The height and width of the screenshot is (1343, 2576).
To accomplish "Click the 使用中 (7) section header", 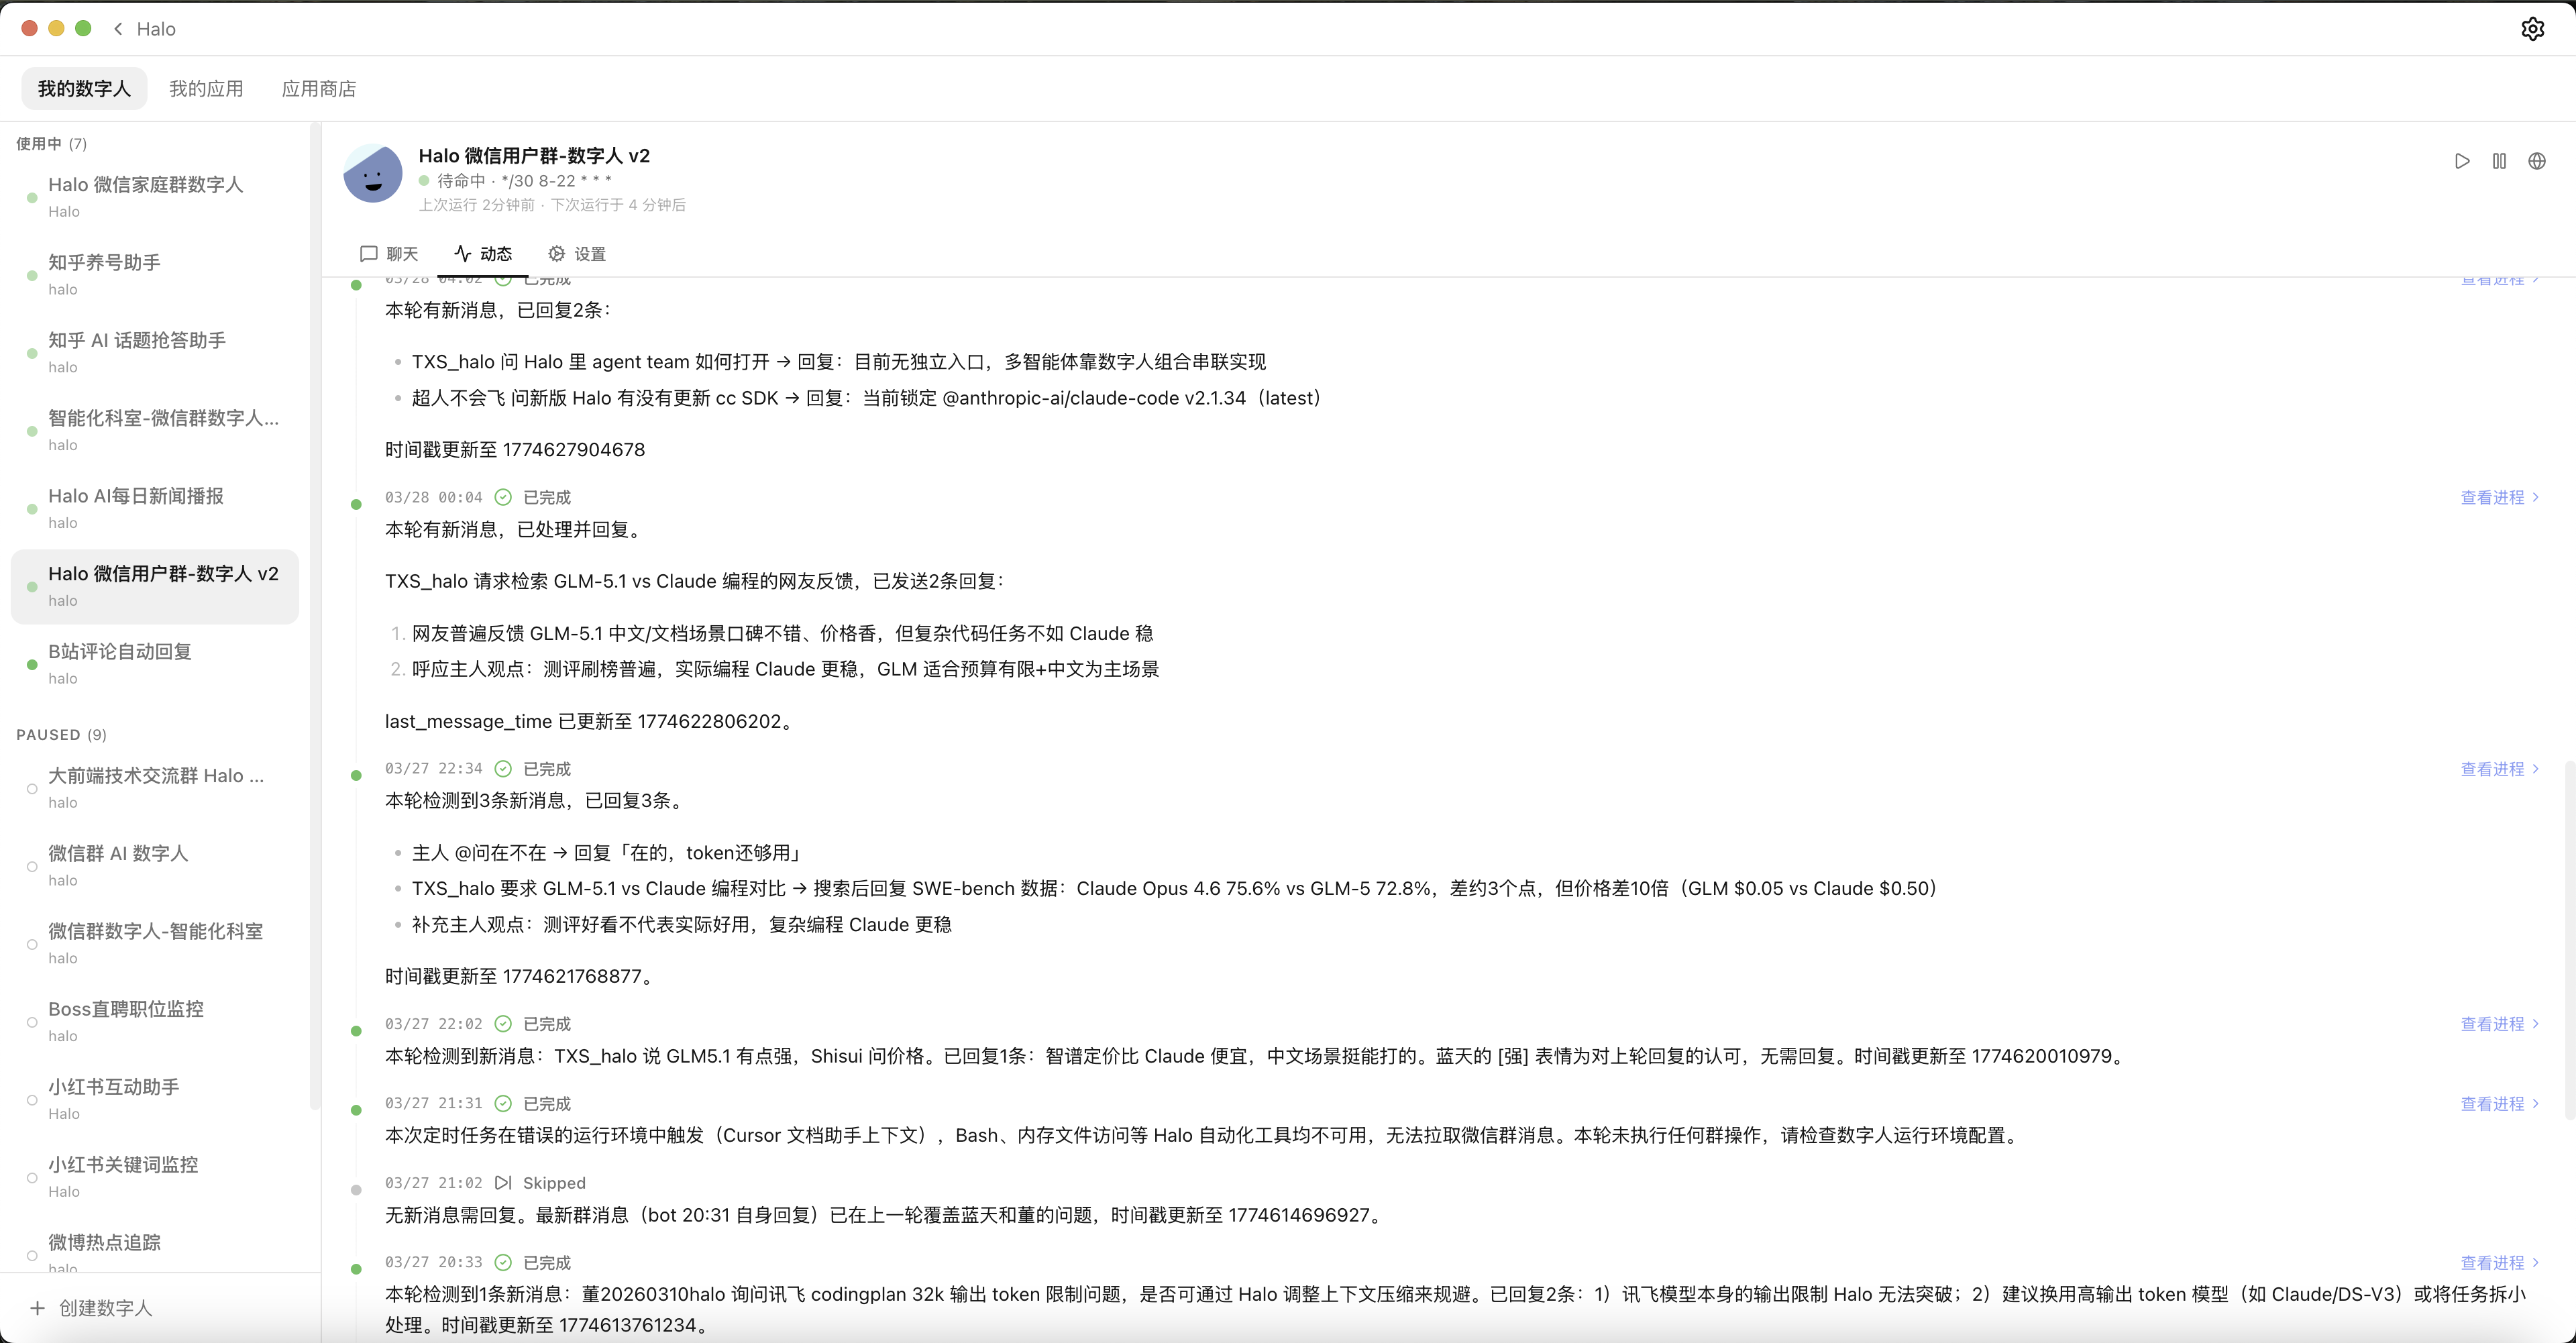I will [x=52, y=144].
